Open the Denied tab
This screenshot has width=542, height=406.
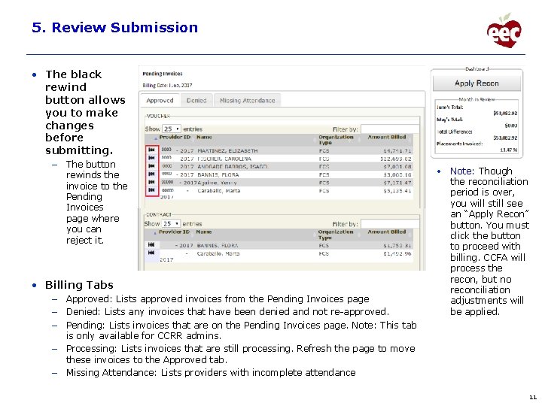[196, 101]
